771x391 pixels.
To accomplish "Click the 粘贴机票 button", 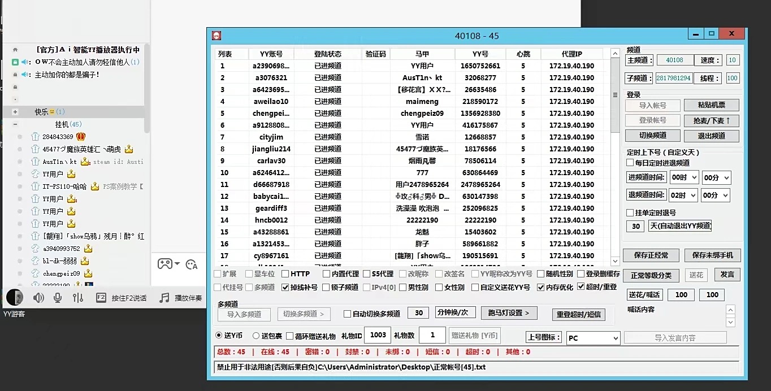I will click(x=712, y=105).
